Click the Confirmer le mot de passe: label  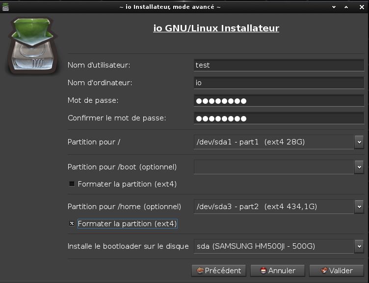click(117, 118)
